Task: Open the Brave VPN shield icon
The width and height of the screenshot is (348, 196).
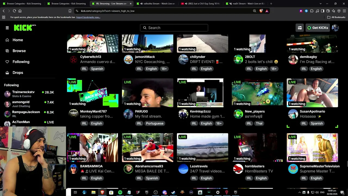Action: [339, 11]
